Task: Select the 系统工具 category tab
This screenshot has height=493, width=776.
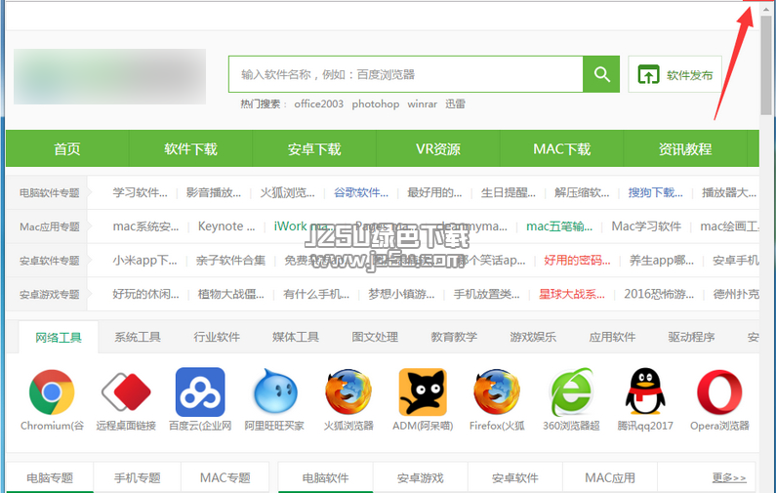Action: [x=138, y=337]
